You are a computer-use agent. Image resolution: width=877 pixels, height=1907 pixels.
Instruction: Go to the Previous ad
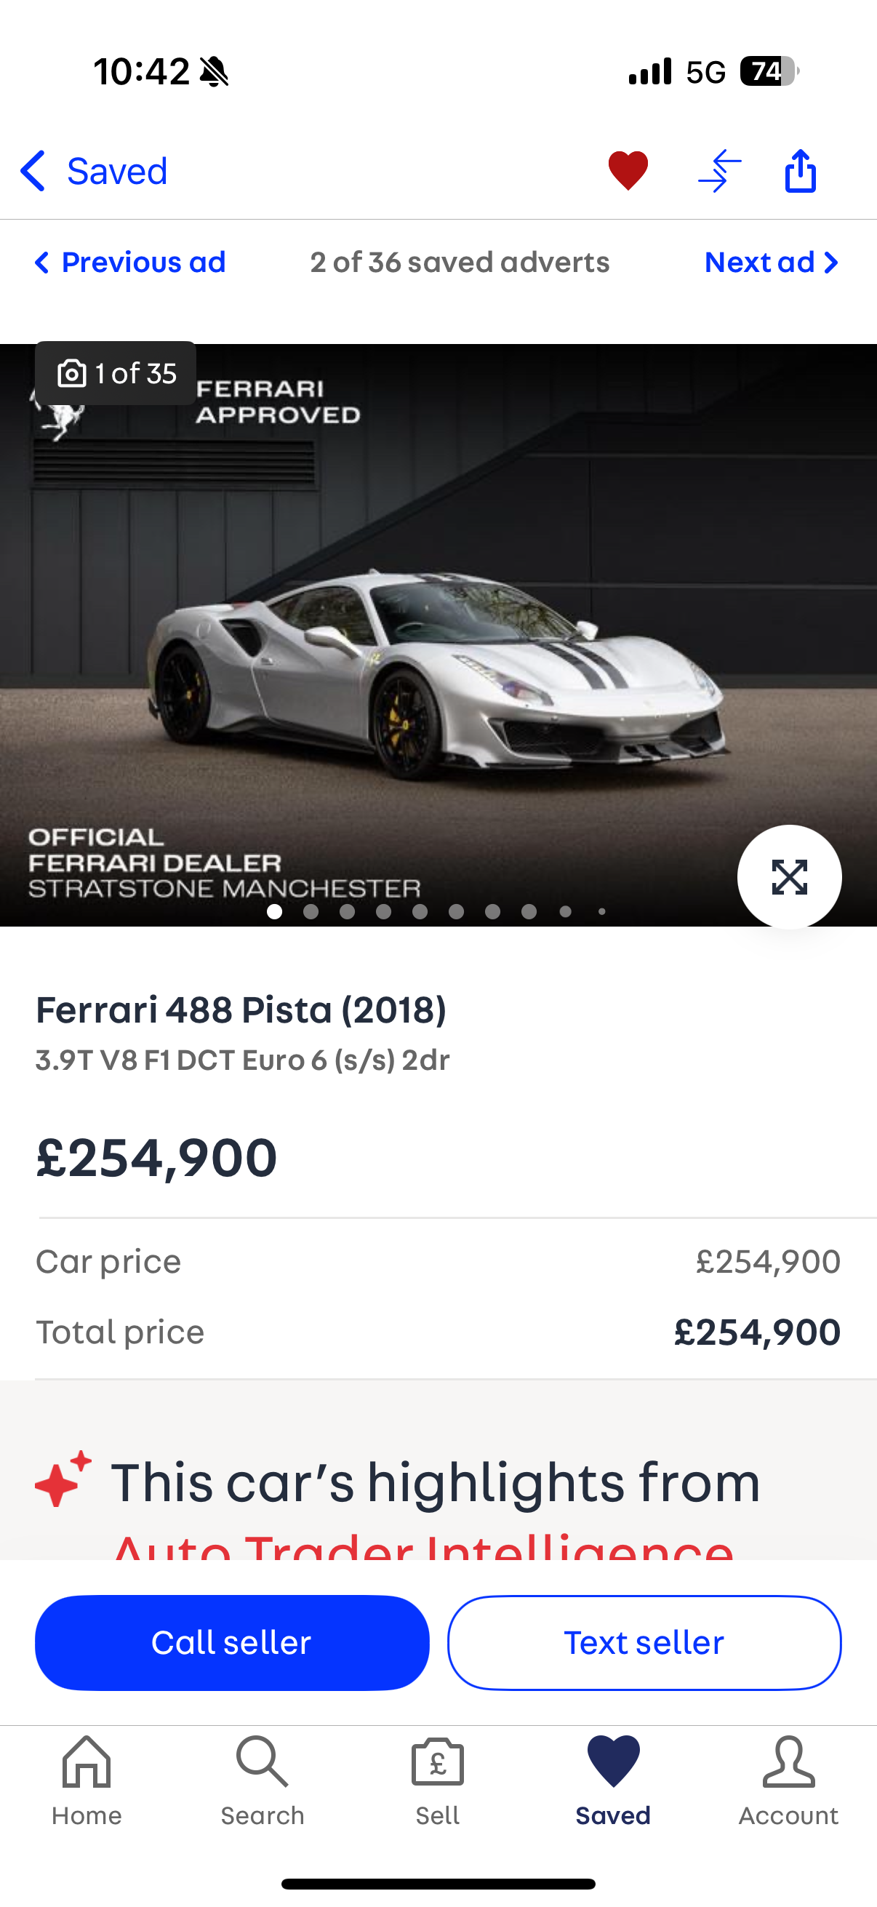(130, 262)
